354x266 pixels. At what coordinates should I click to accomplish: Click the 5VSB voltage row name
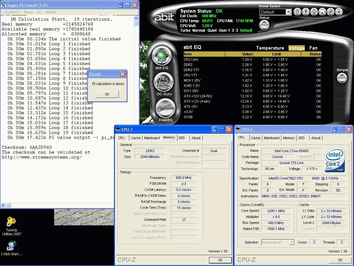click(x=188, y=117)
